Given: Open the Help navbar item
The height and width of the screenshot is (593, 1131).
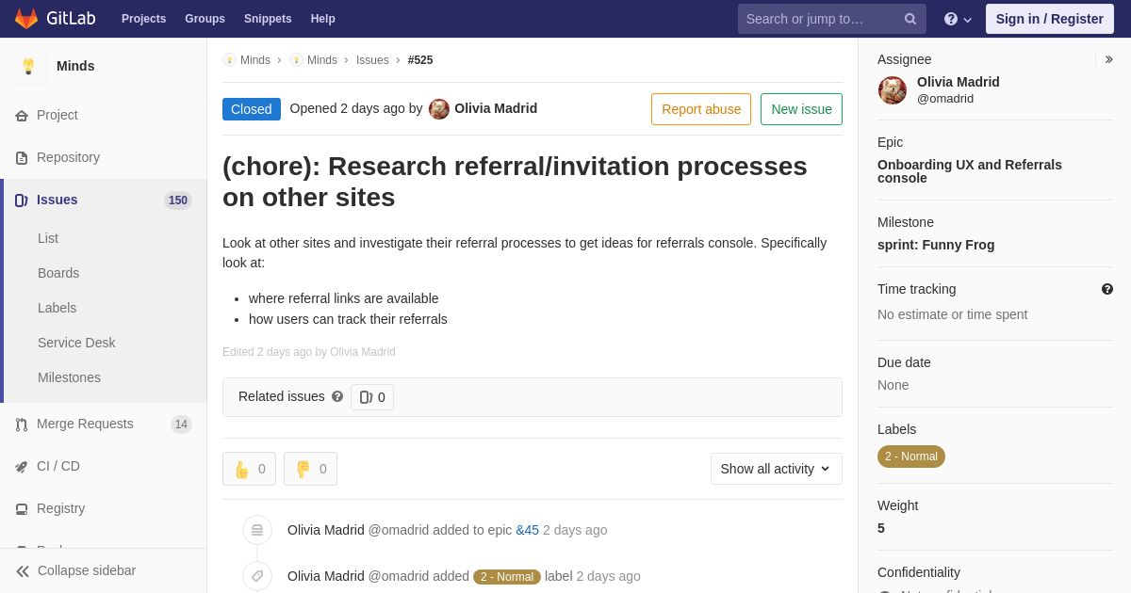Looking at the screenshot, I should coord(323,19).
